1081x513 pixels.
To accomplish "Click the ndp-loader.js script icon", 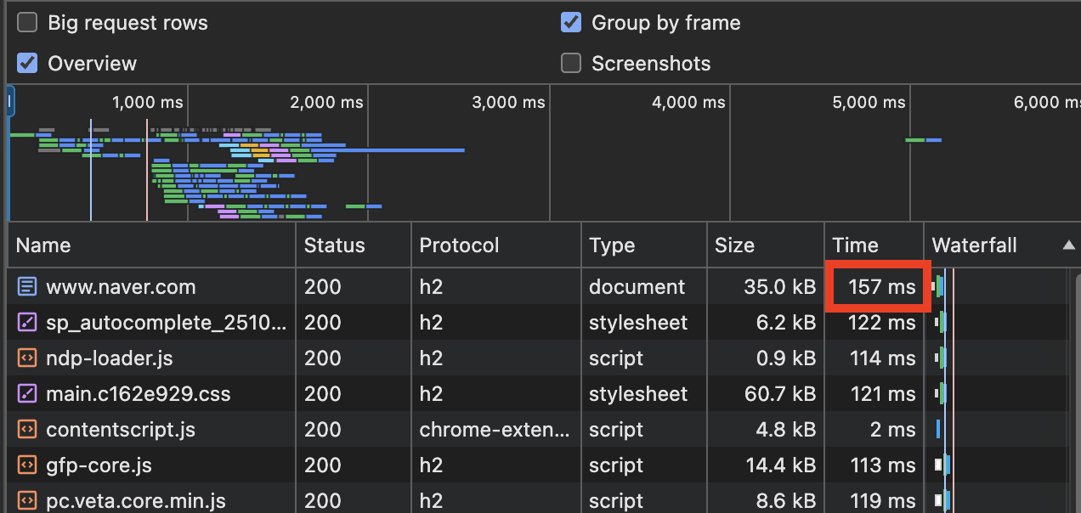I will pyautogui.click(x=28, y=358).
